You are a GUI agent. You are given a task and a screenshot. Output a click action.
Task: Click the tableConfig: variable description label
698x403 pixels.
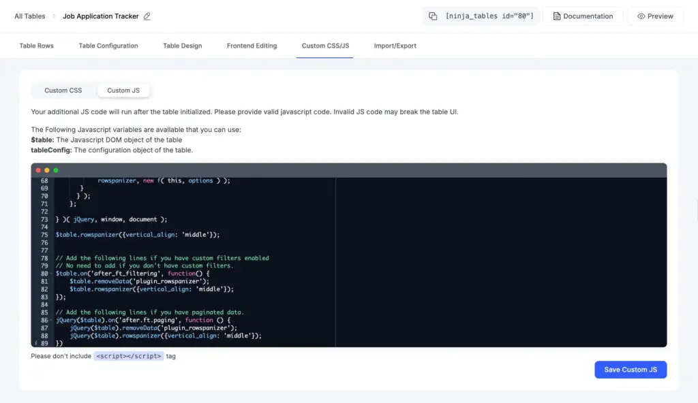pos(51,150)
